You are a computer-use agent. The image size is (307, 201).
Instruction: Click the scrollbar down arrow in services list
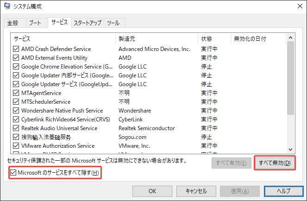pos(290,150)
